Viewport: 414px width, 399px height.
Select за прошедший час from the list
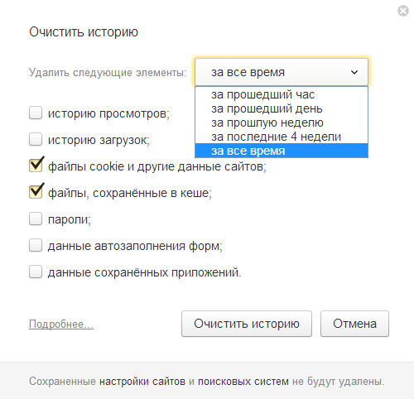pyautogui.click(x=282, y=94)
